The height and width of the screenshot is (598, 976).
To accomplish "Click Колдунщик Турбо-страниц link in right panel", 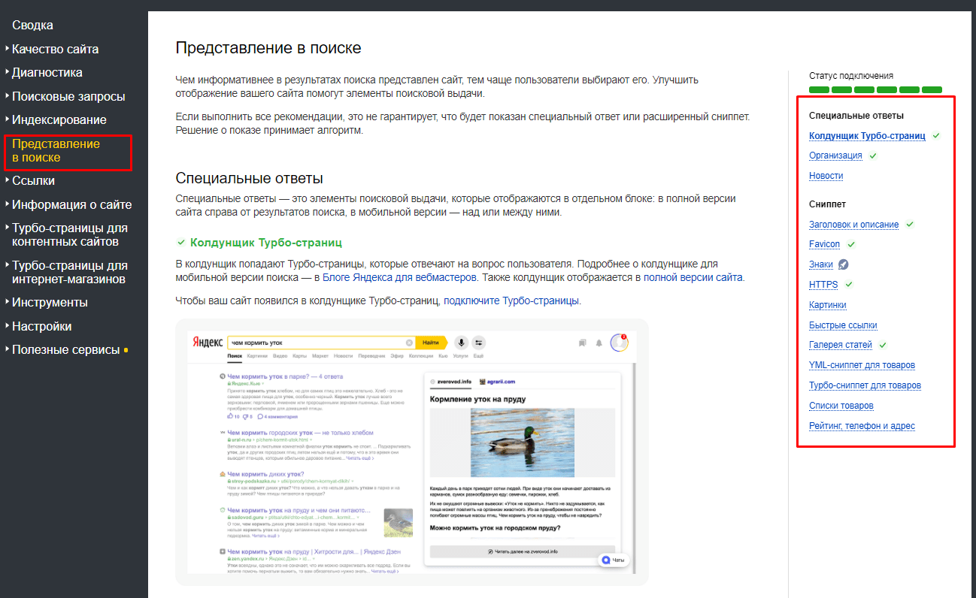I will (x=867, y=136).
